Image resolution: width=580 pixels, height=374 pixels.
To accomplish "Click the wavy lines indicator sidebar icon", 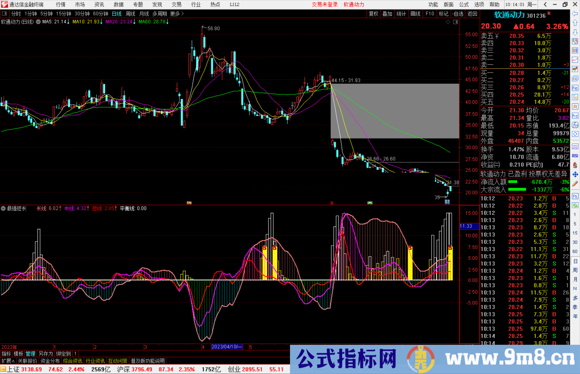I will point(575,146).
